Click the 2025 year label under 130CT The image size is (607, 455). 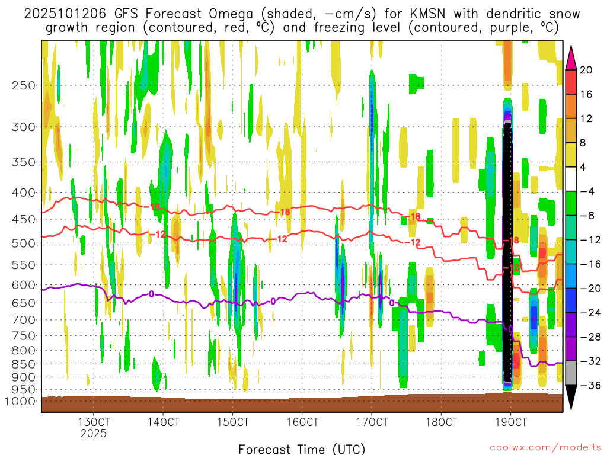[x=93, y=433]
